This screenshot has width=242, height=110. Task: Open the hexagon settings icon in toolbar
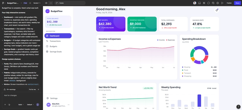(x=217, y=3)
